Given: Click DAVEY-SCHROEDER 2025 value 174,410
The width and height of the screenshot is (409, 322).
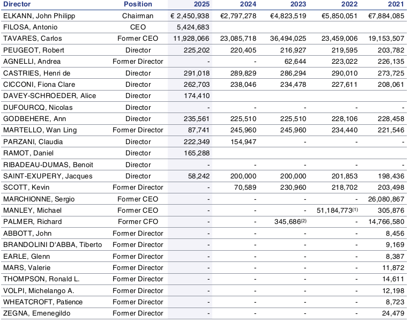Looking at the screenshot, I should coord(196,96).
